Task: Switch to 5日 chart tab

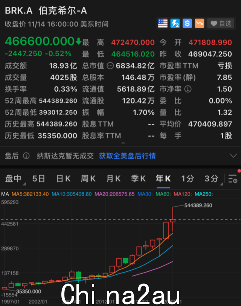Action: [38, 178]
